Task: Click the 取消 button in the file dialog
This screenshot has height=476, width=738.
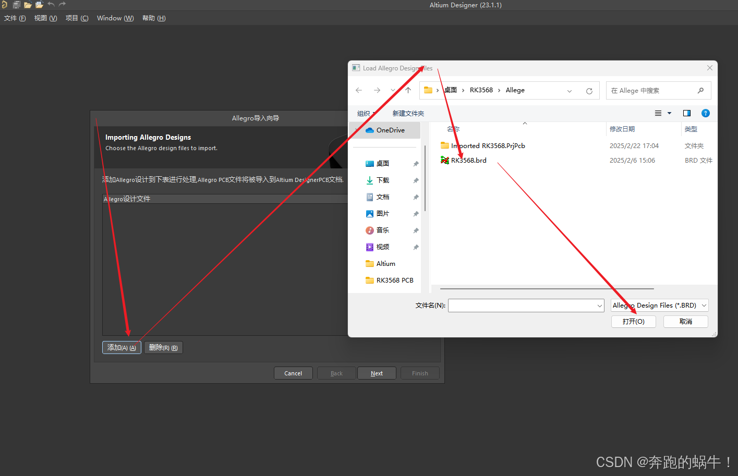Action: 686,322
